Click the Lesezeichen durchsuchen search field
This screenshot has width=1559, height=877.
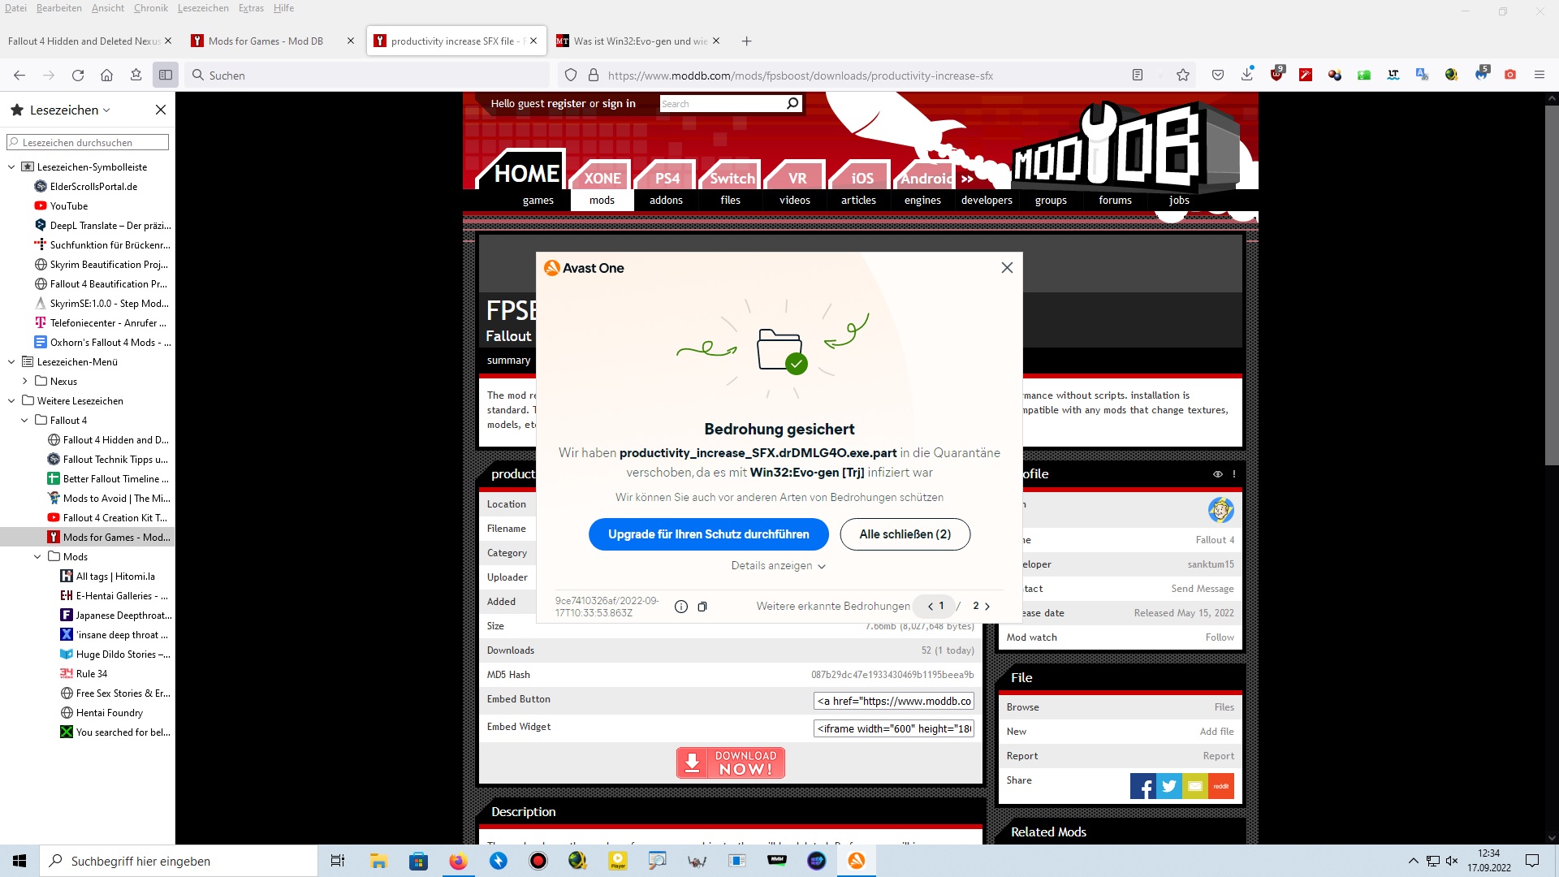coord(88,143)
